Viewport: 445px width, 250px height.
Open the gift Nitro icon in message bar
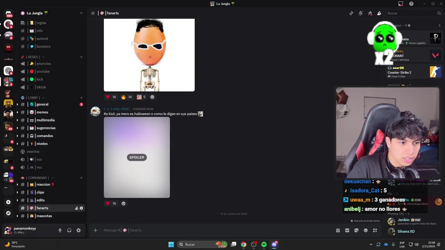338,230
